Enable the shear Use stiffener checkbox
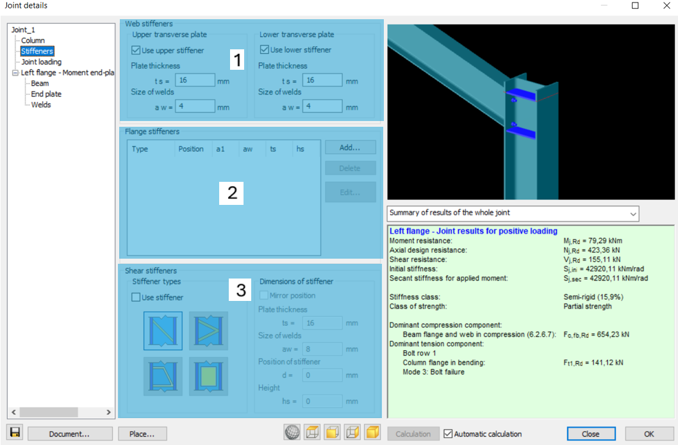 coord(136,297)
